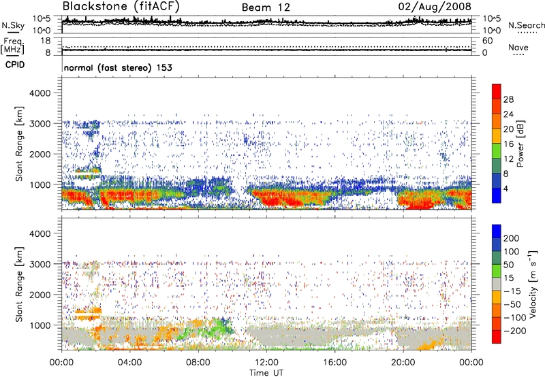Click the '04:00' time axis label
Viewport: 545px width, 377px height.
click(x=130, y=363)
